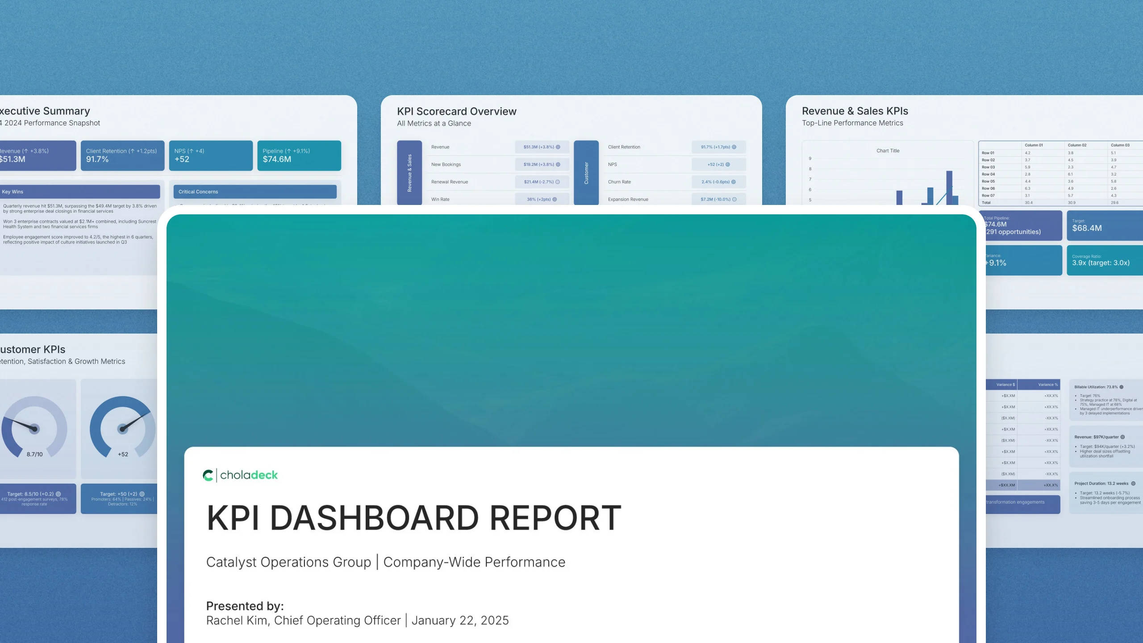Image resolution: width=1143 pixels, height=643 pixels.
Task: Click the KPI Scorecard Overview slide title
Action: pos(457,111)
